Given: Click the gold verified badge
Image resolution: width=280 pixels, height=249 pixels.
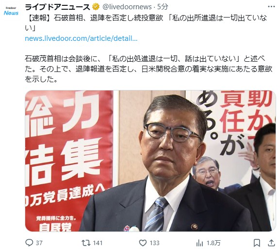Looking at the screenshot, I should click(x=96, y=7).
